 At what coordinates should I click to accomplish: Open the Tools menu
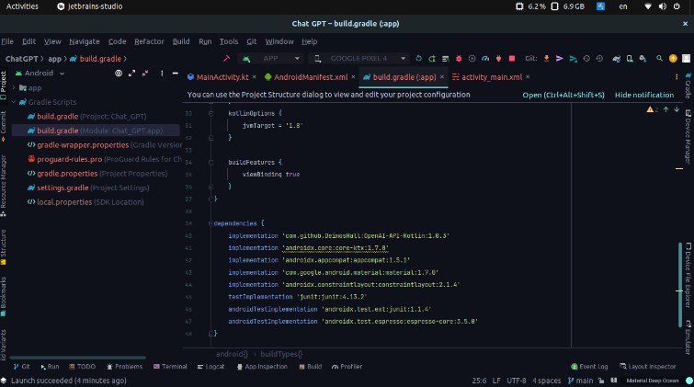[229, 41]
